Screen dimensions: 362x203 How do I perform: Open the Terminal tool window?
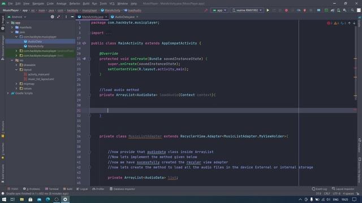(52, 189)
